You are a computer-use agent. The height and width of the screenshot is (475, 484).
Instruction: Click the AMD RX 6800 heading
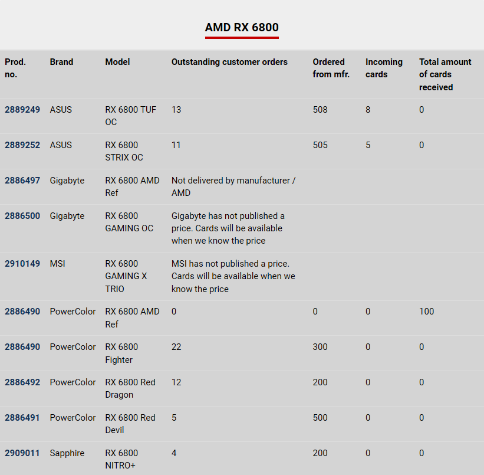[x=242, y=28]
